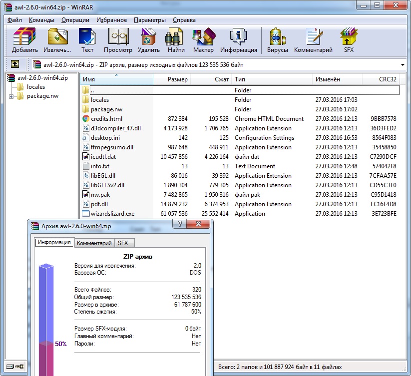Switch to the Комментарий tab in dialog
Screen dimensions: 411x376
click(x=94, y=243)
